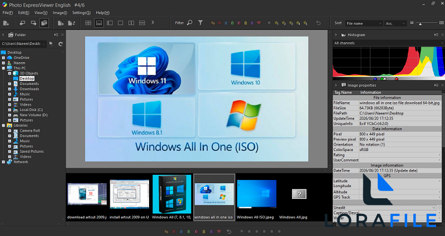Viewport: 445px width, 236px height.
Task: Expand the Downloads folder node
Action: click(x=9, y=89)
